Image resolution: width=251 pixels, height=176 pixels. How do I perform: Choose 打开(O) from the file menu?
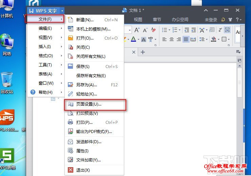point(94,38)
